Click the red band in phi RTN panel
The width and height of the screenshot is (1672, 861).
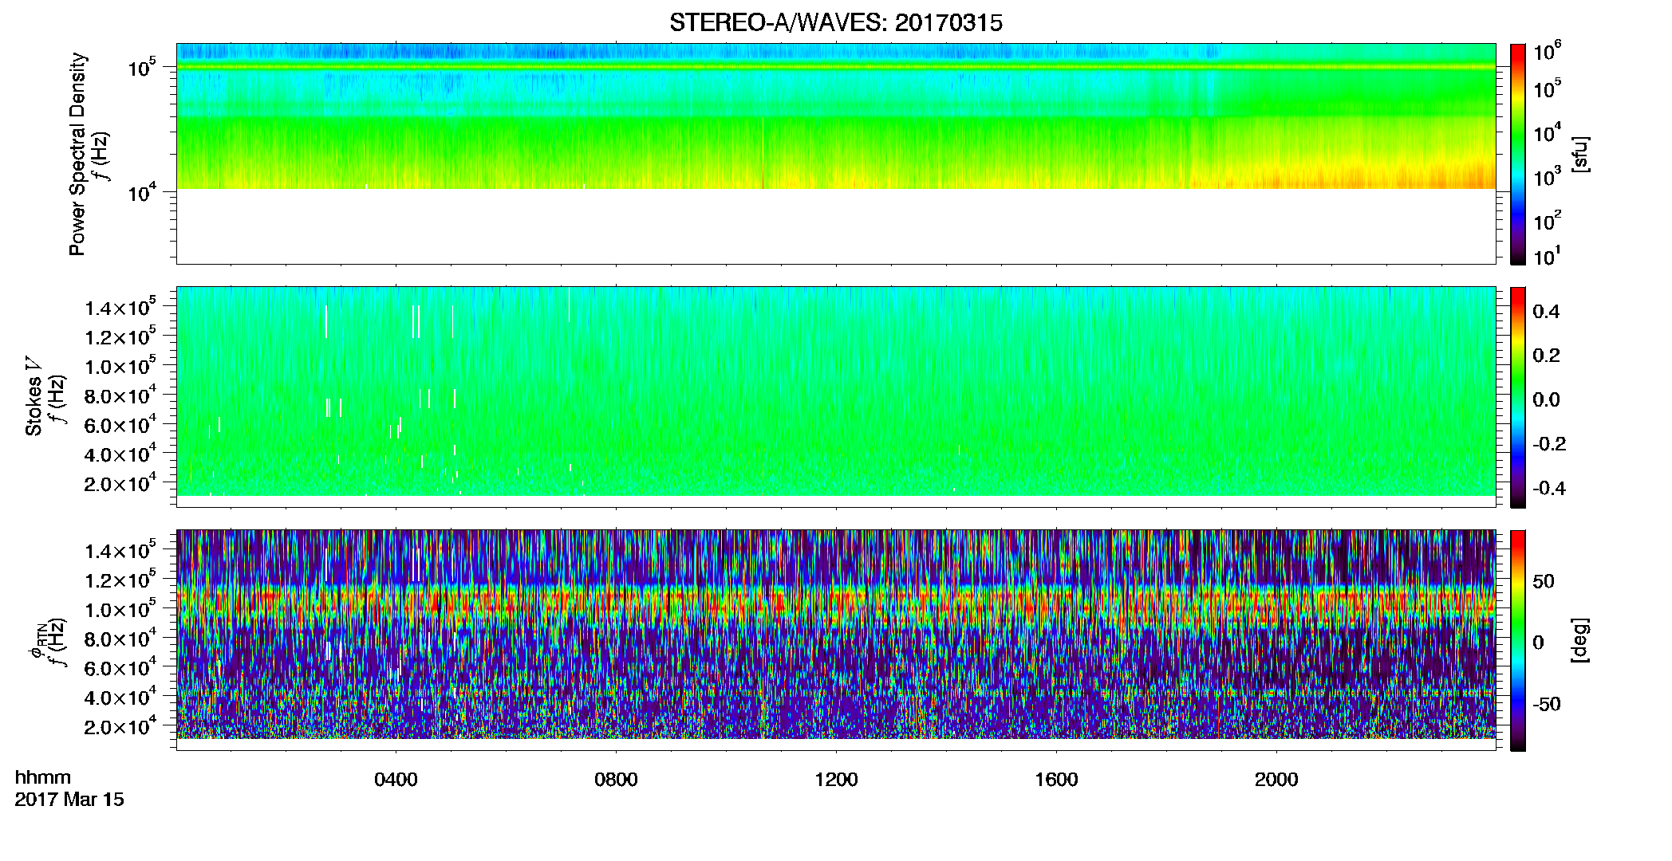tap(836, 603)
